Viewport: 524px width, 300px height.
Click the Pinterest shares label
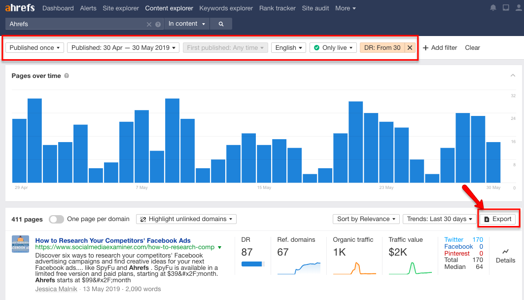coord(457,254)
